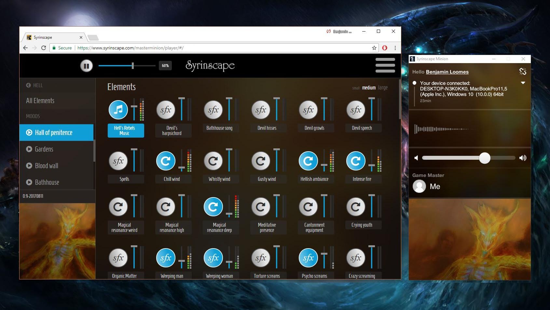This screenshot has height=310, width=550.
Task: Go back to HELL soundset list
Action: tap(34, 85)
